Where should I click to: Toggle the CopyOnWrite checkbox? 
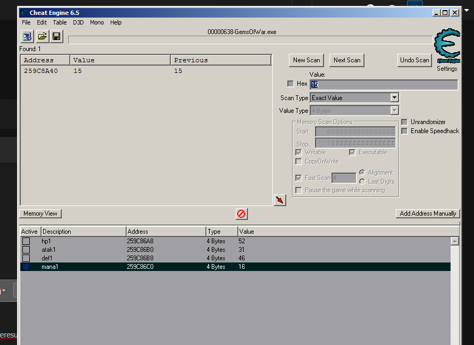click(298, 161)
